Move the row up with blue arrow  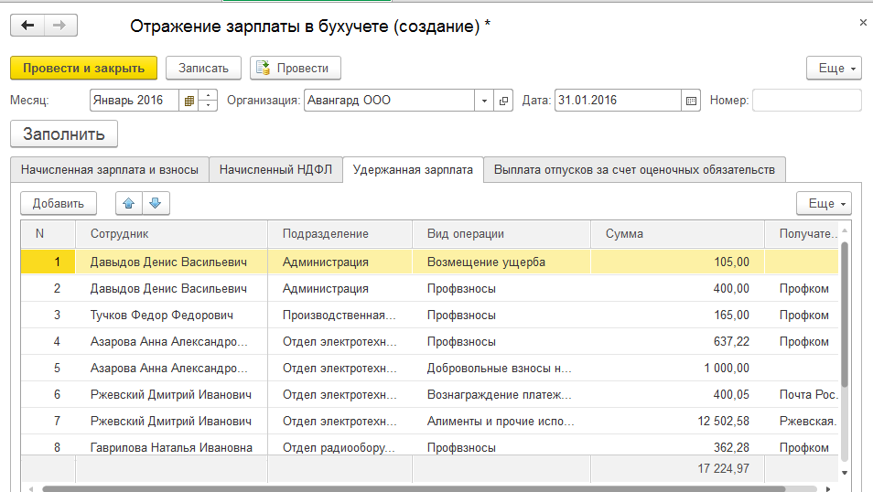tap(129, 203)
